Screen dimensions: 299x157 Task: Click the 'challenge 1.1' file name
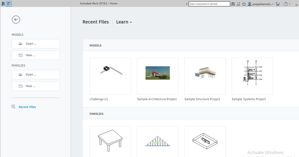click(x=99, y=99)
